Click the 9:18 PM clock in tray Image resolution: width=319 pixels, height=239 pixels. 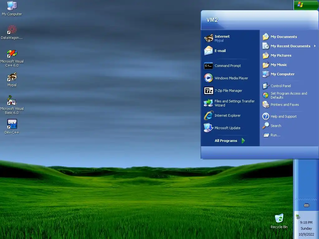(306, 223)
